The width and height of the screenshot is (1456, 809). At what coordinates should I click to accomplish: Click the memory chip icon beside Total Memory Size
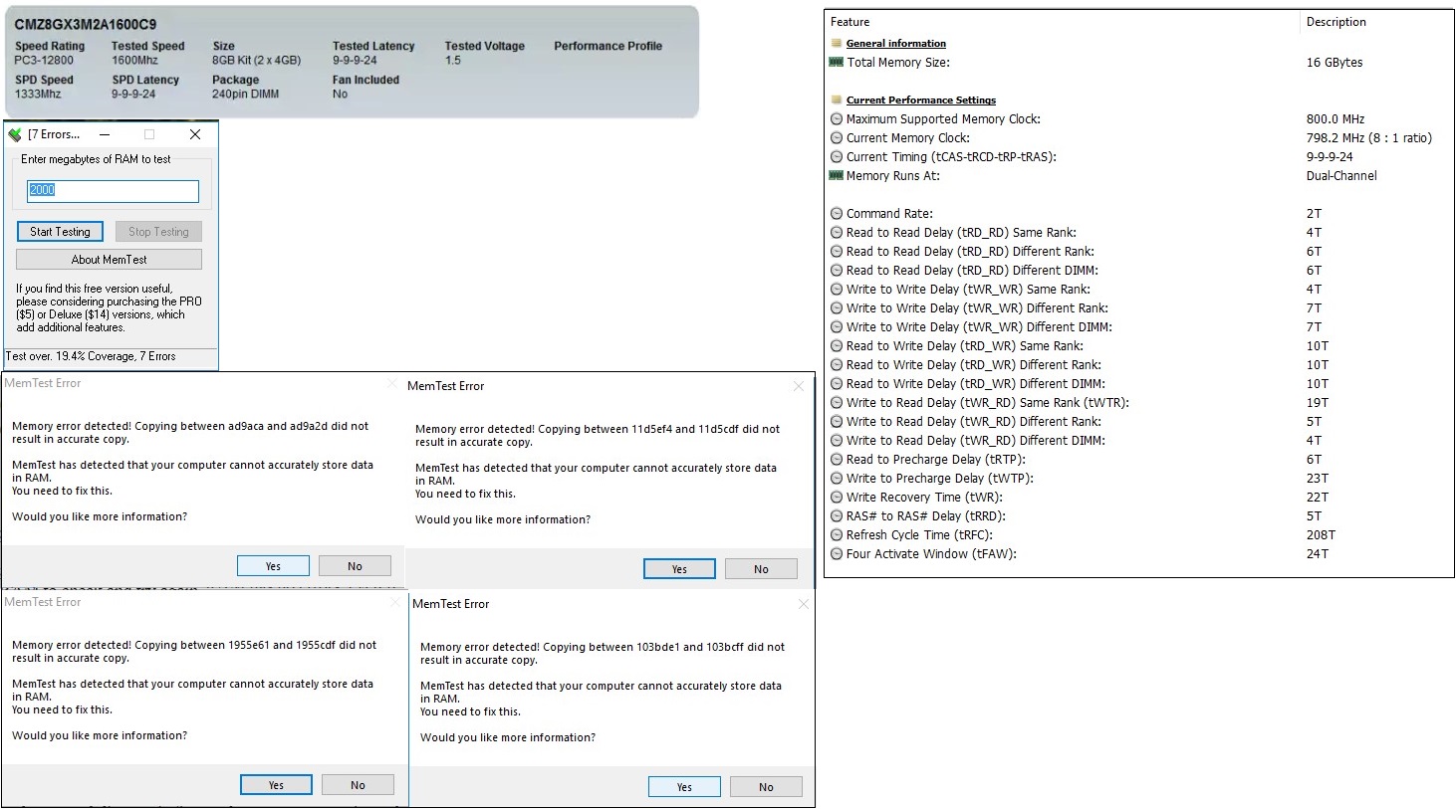pyautogui.click(x=837, y=62)
